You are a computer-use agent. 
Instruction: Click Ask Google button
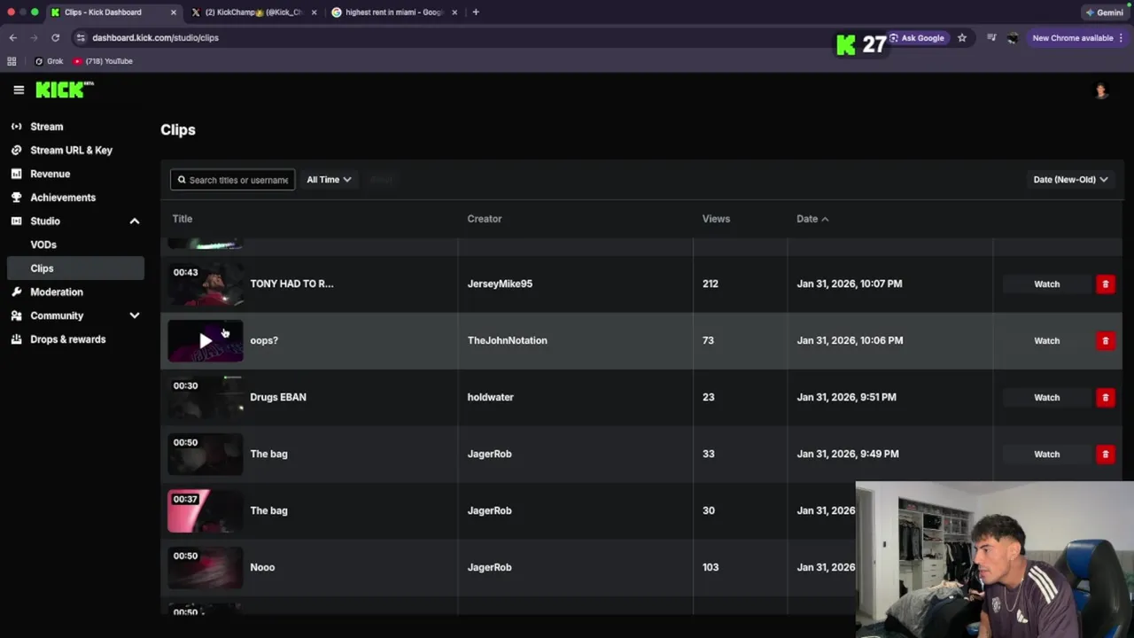pyautogui.click(x=917, y=38)
